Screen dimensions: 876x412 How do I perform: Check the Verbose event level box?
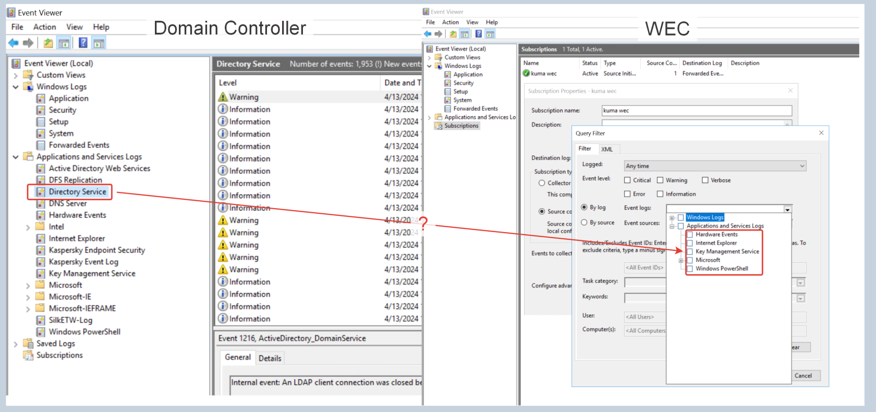pyautogui.click(x=705, y=180)
